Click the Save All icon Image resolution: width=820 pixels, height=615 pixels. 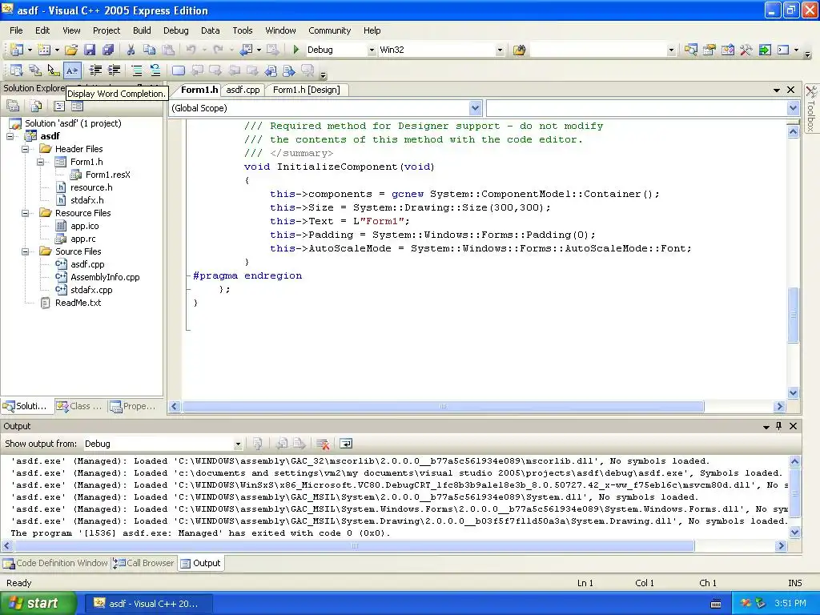tap(108, 50)
